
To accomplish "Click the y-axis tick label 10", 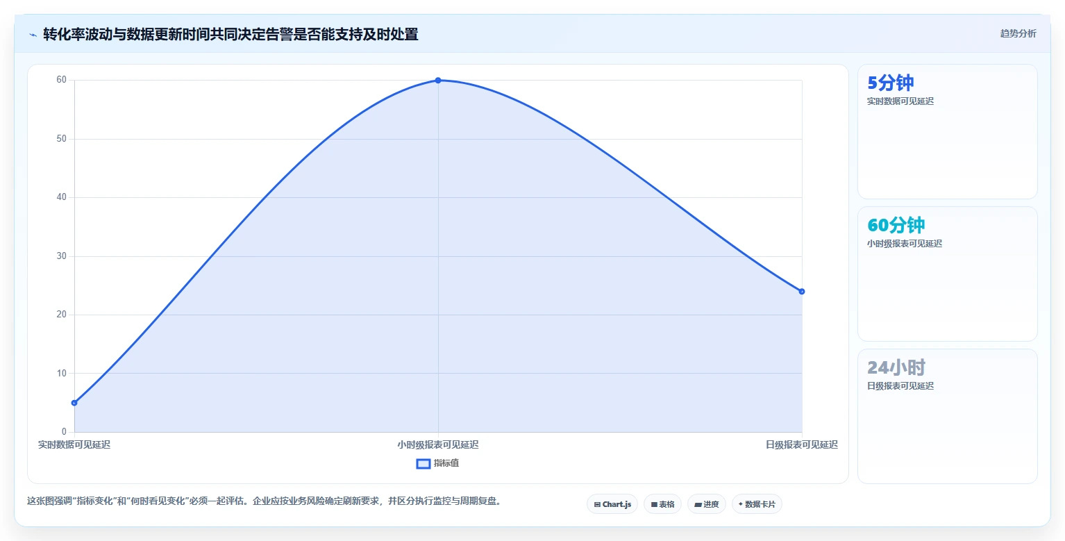I will tap(62, 374).
